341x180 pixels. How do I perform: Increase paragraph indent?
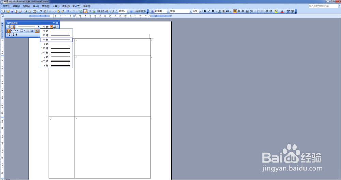[271, 11]
